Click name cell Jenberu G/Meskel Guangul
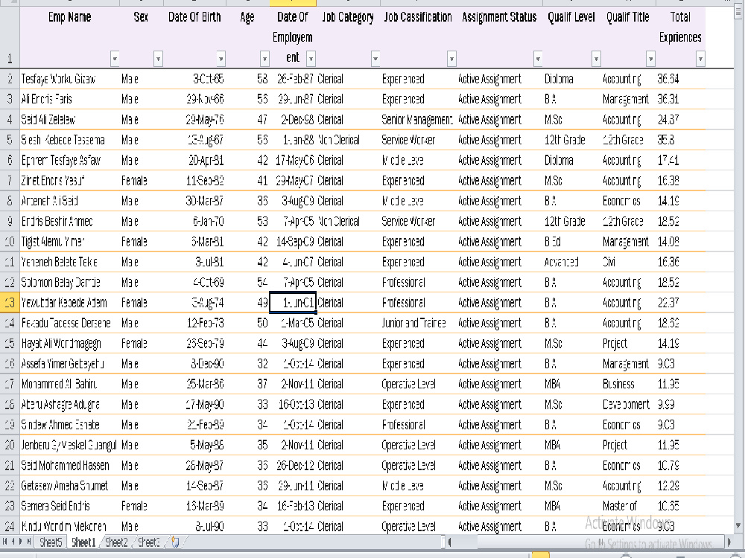Viewport: 745px width, 558px height. pyautogui.click(x=69, y=445)
